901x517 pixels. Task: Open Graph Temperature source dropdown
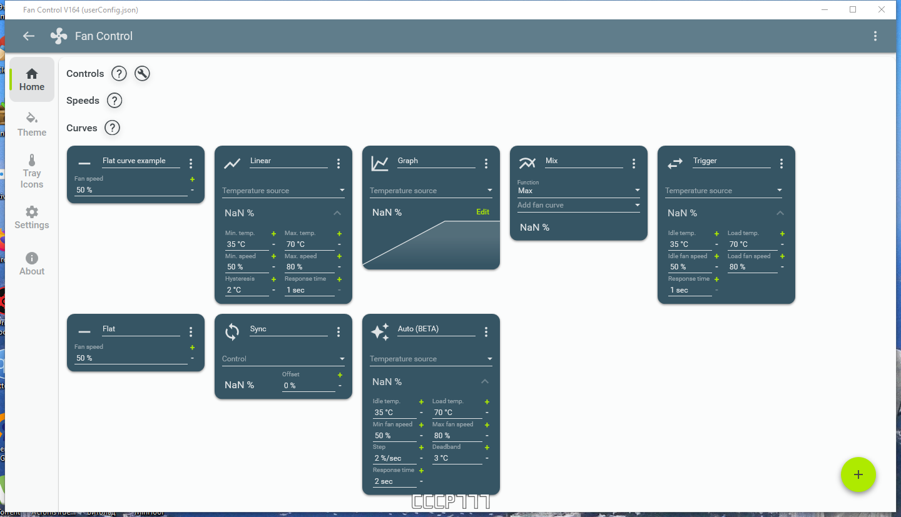[431, 191]
